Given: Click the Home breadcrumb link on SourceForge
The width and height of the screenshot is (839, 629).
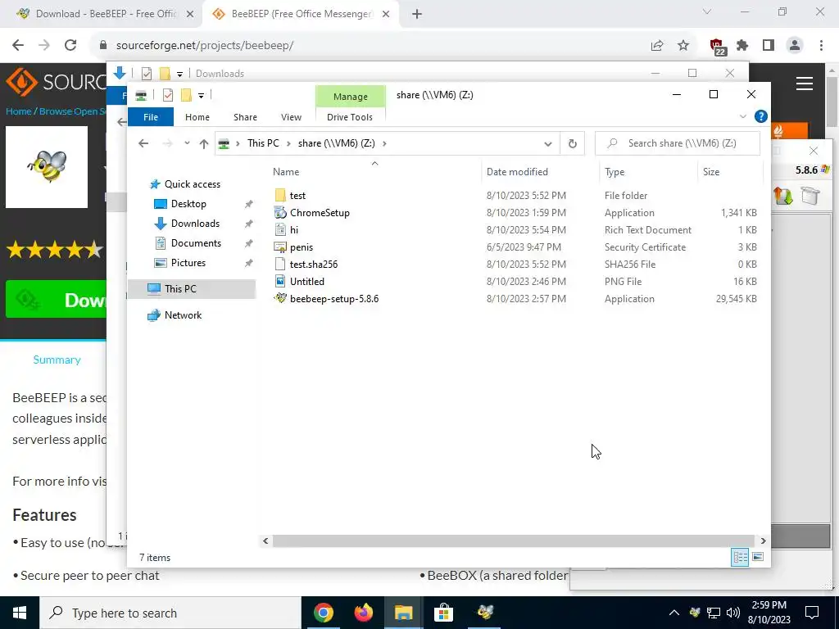Looking at the screenshot, I should tap(18, 111).
